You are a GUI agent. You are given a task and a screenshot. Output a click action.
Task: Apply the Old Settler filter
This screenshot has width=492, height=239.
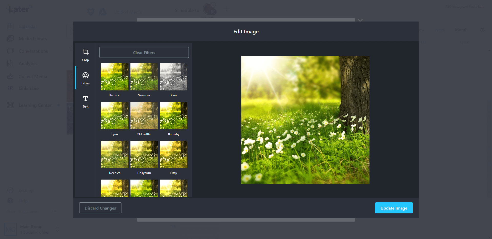tap(144, 116)
